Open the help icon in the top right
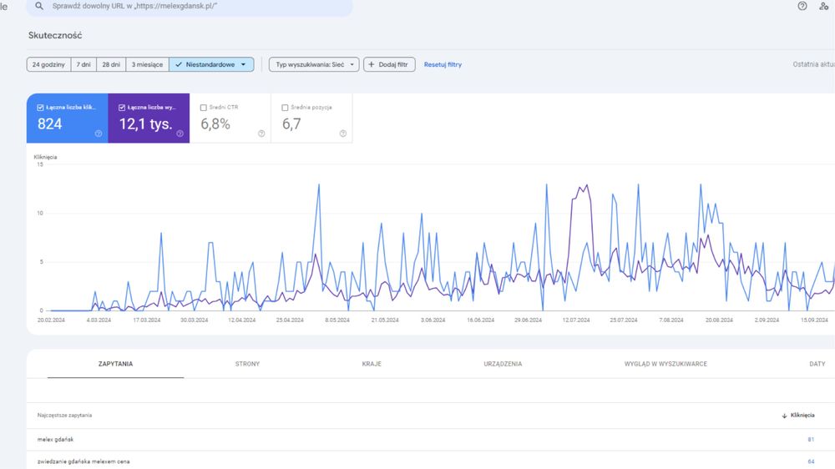The image size is (835, 469). click(x=802, y=6)
